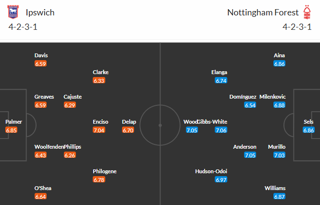The image size is (320, 205).
Task: Click Elanga's 6.74 rating badge
Action: click(221, 80)
